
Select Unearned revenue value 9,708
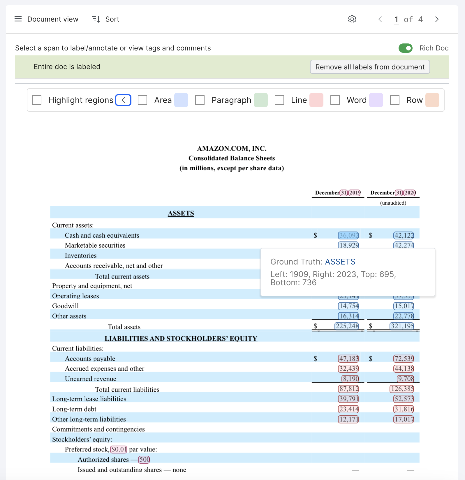[406, 379]
